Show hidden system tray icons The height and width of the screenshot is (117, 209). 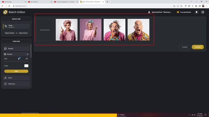(x=189, y=115)
